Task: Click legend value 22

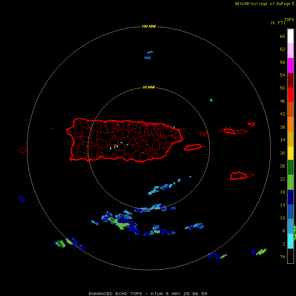Action: point(283,179)
